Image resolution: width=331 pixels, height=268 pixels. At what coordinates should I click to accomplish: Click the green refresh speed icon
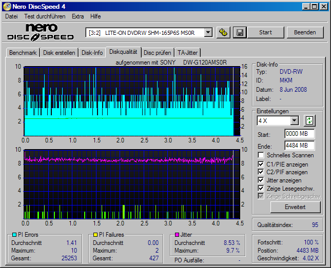[x=309, y=120]
